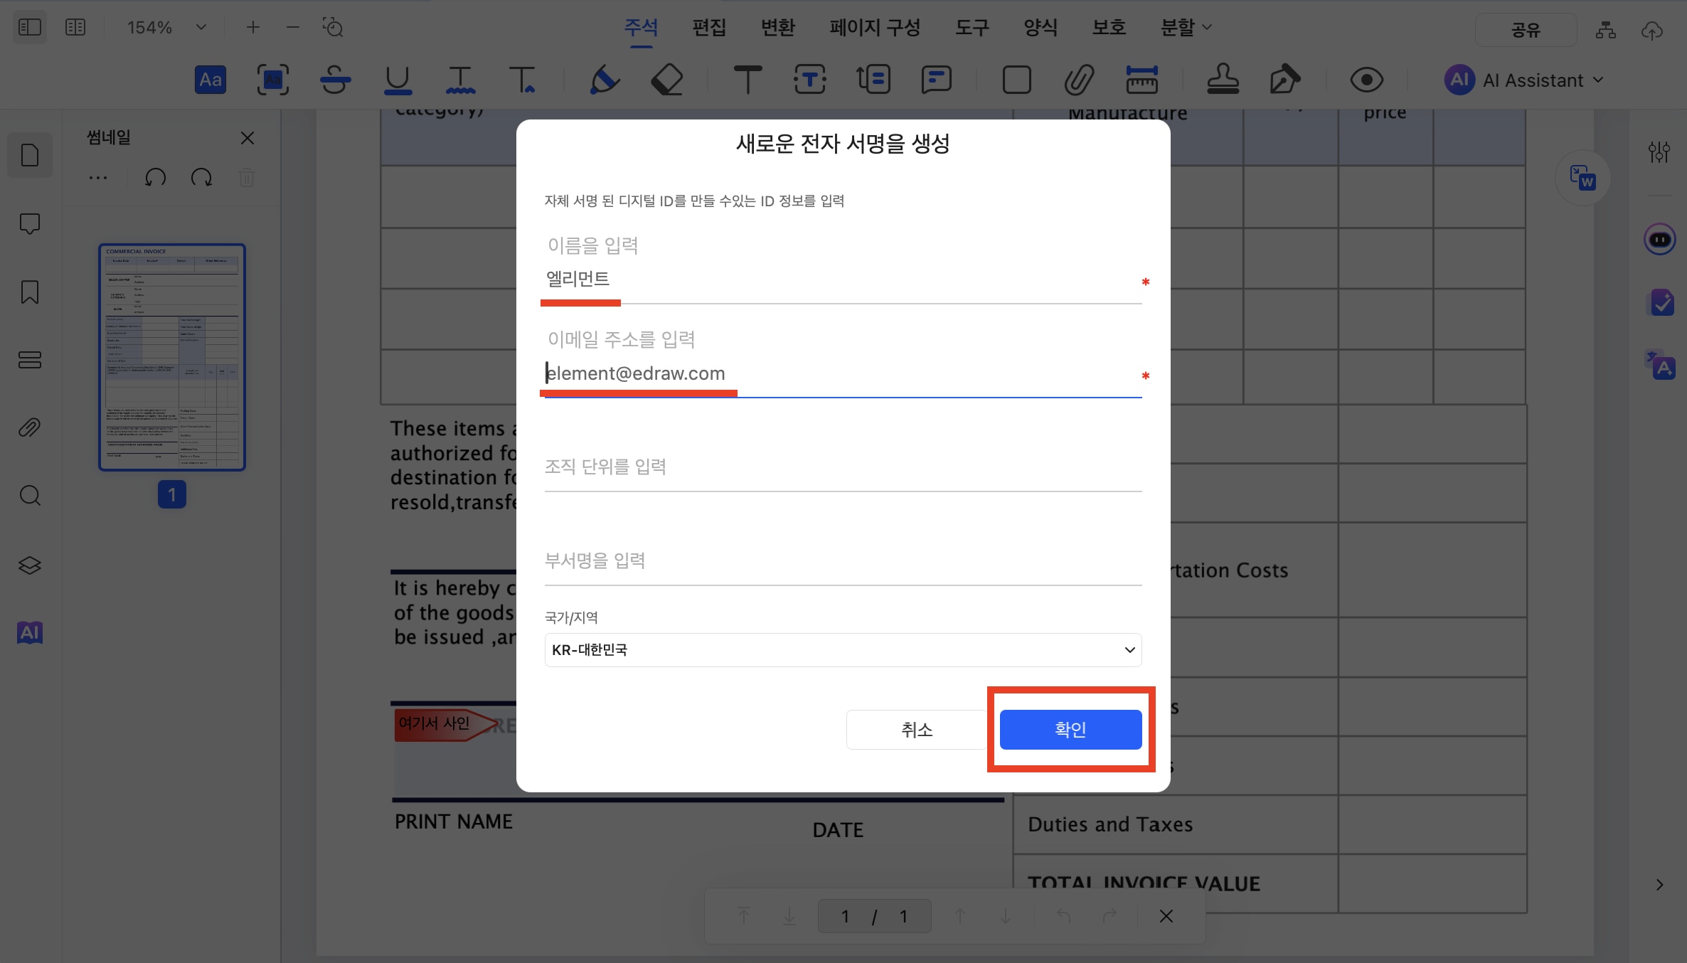Open the fields list sidebar panel

(x=30, y=360)
